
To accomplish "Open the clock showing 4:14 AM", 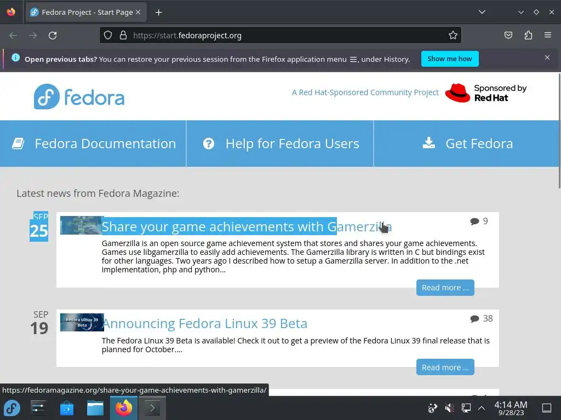I will point(511,408).
